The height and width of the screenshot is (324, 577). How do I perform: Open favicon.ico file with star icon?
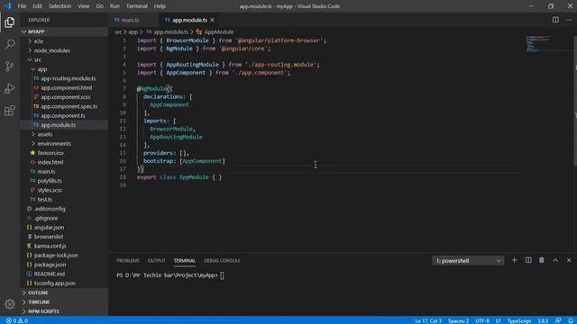tap(50, 153)
